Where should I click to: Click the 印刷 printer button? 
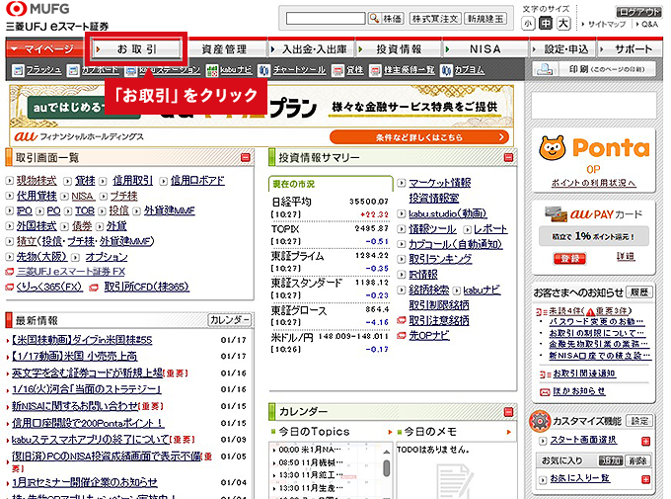tap(593, 69)
